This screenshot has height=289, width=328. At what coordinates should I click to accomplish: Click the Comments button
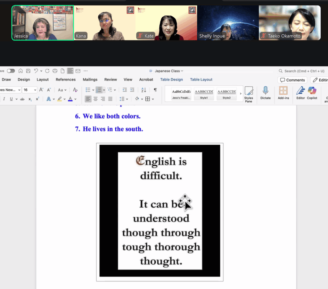point(292,80)
